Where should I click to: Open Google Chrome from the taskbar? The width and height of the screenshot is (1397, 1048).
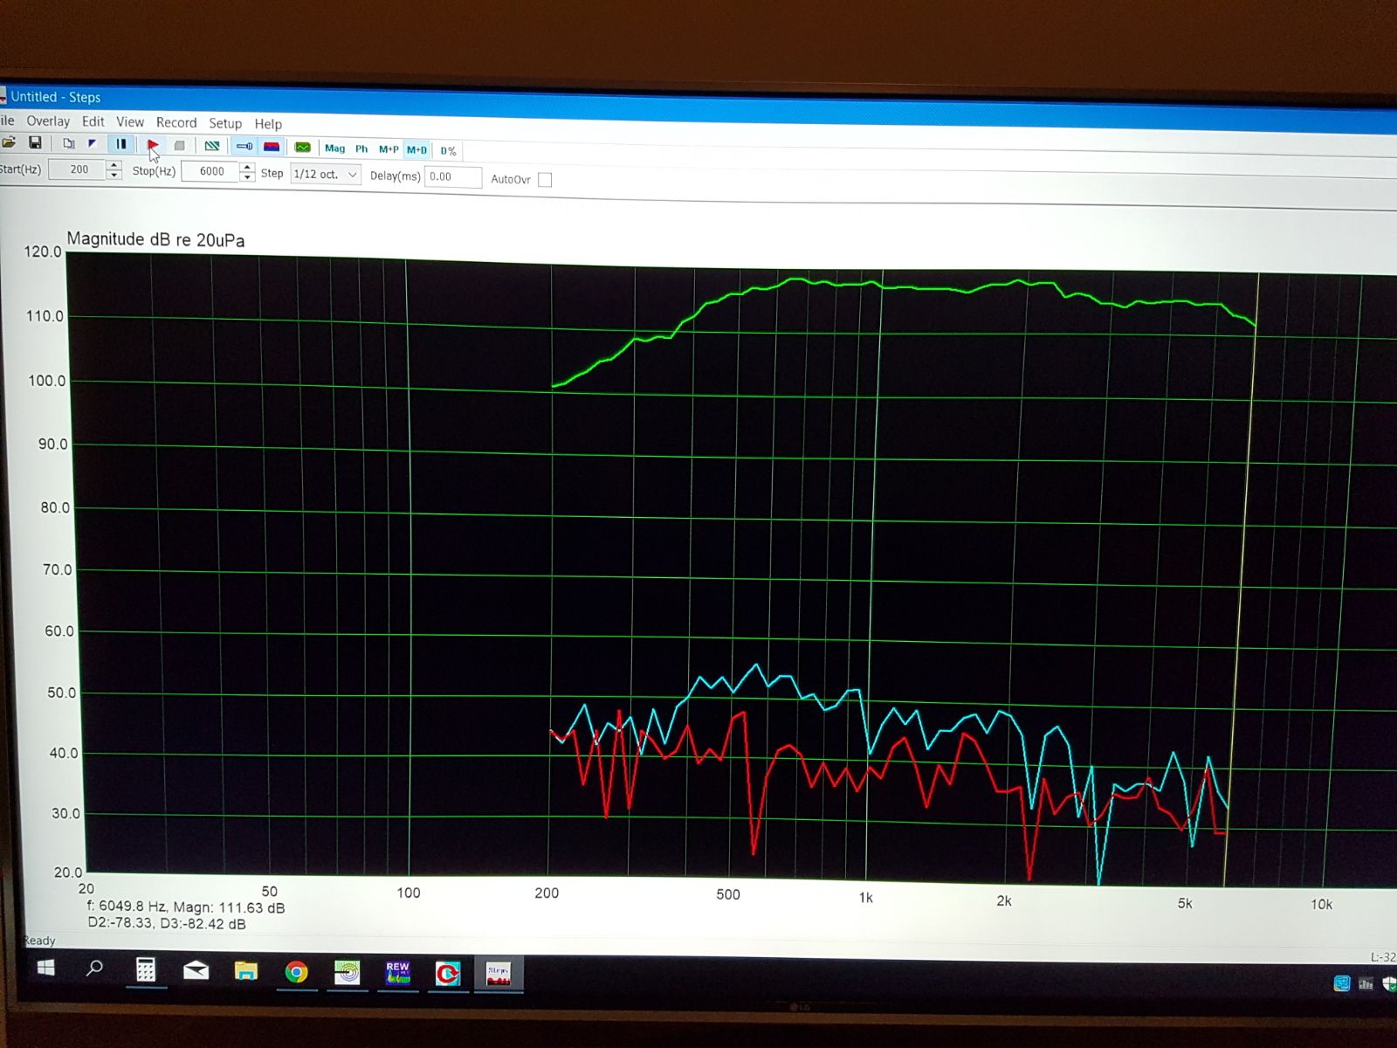point(297,972)
